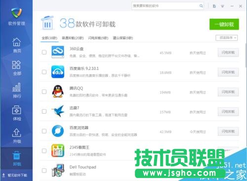Viewport: 247px width, 181px height.
Task: Check the Dell Touchpad checkbox
Action: click(44, 171)
